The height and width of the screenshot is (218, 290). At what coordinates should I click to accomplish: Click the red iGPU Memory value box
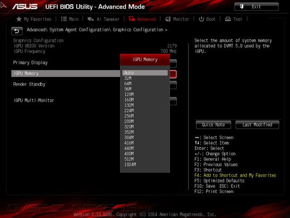[173, 74]
